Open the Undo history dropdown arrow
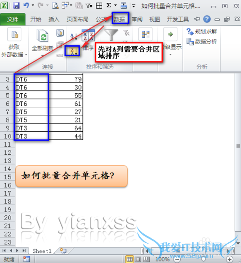This screenshot has width=241, height=263. (33, 5)
